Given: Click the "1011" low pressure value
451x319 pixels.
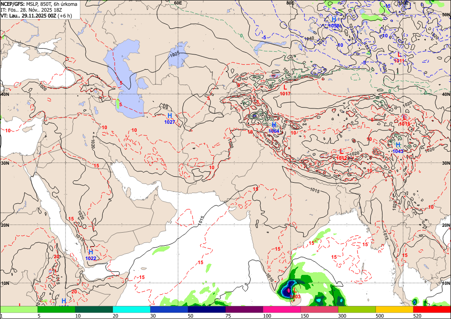Looking at the screenshot, I should tap(399, 61).
